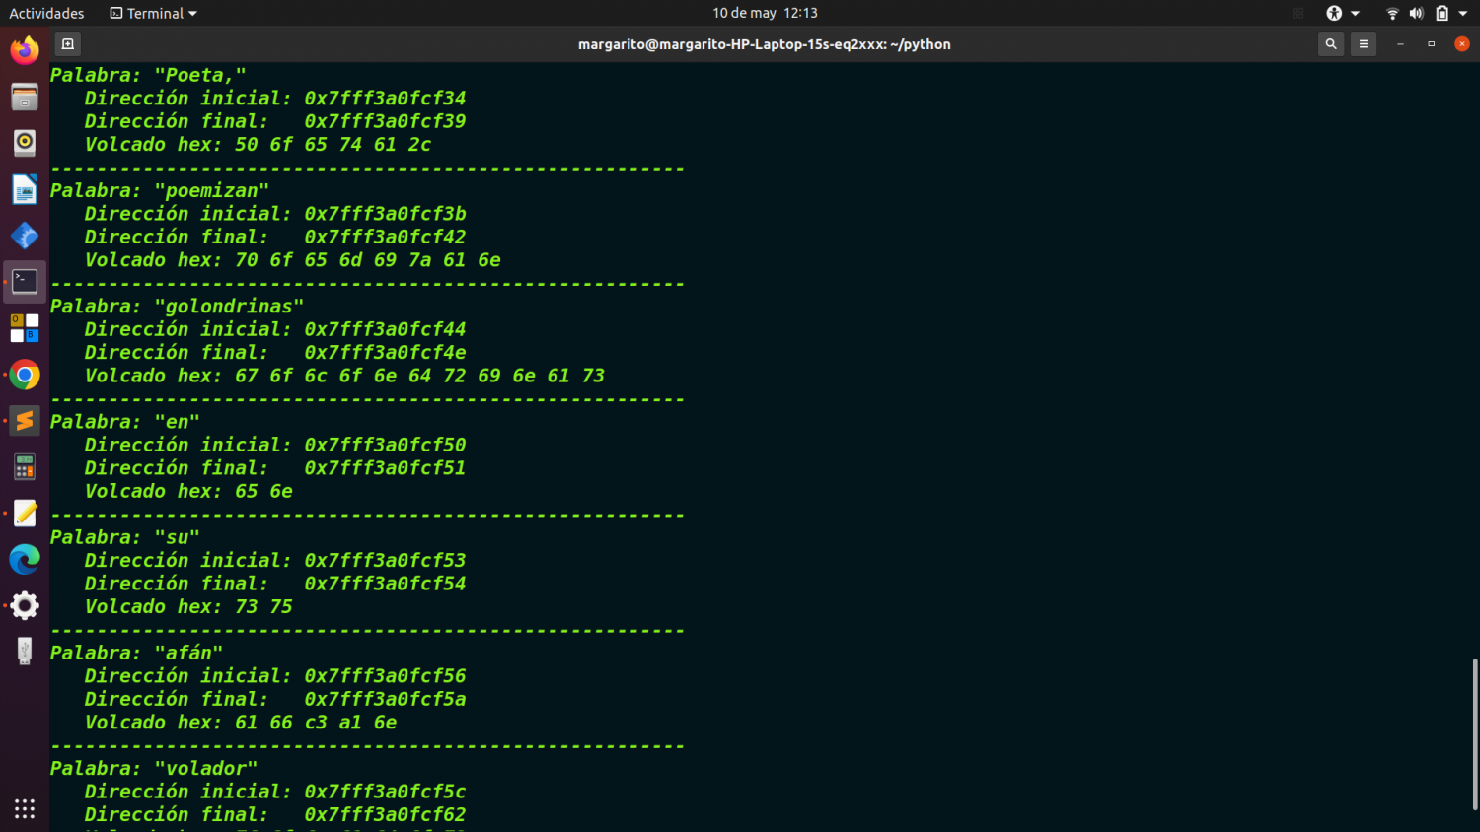Open Sublime Text from dock
Screen dimensions: 1480x832
click(25, 421)
